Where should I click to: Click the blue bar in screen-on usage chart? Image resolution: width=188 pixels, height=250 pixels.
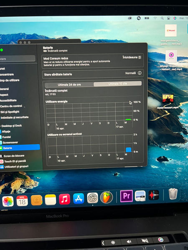tap(129, 150)
